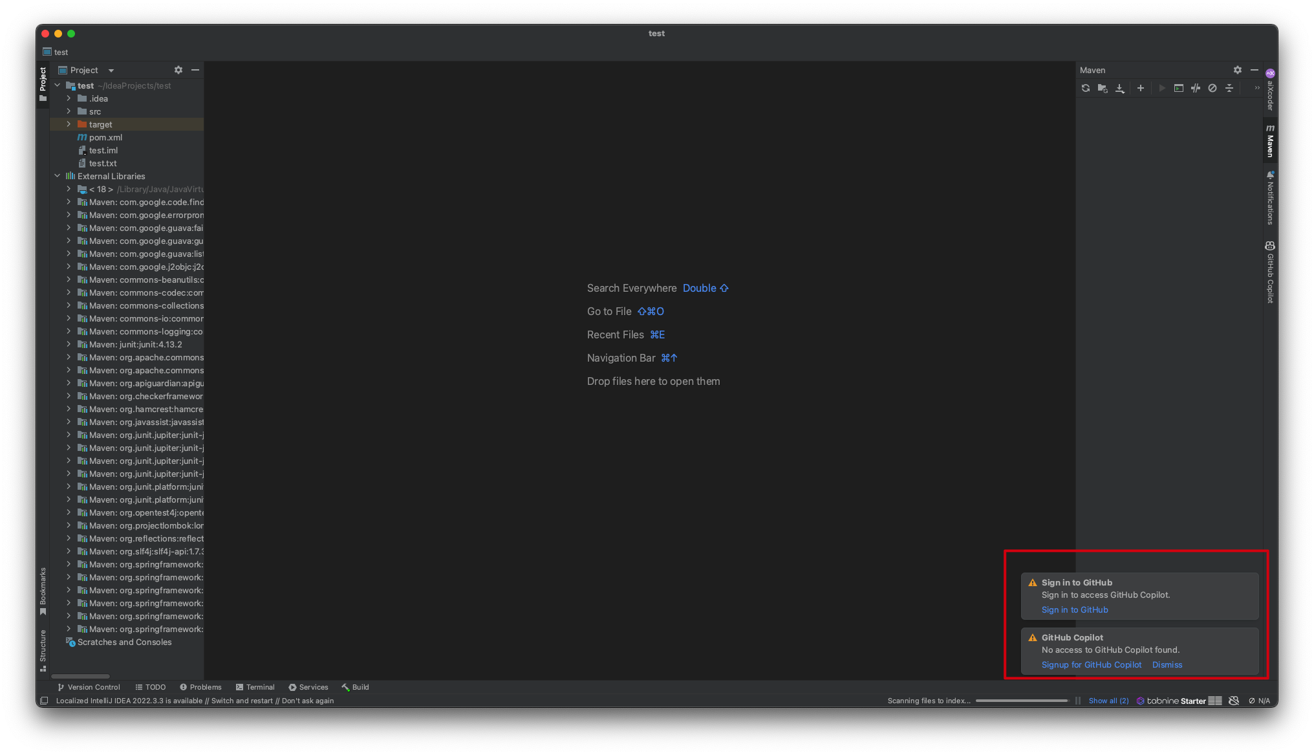
Task: Click Collapse All icon in Maven toolbar
Action: click(x=1229, y=88)
